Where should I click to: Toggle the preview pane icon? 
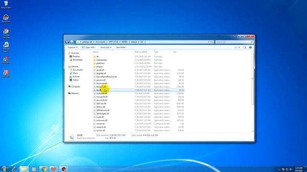(x=245, y=47)
